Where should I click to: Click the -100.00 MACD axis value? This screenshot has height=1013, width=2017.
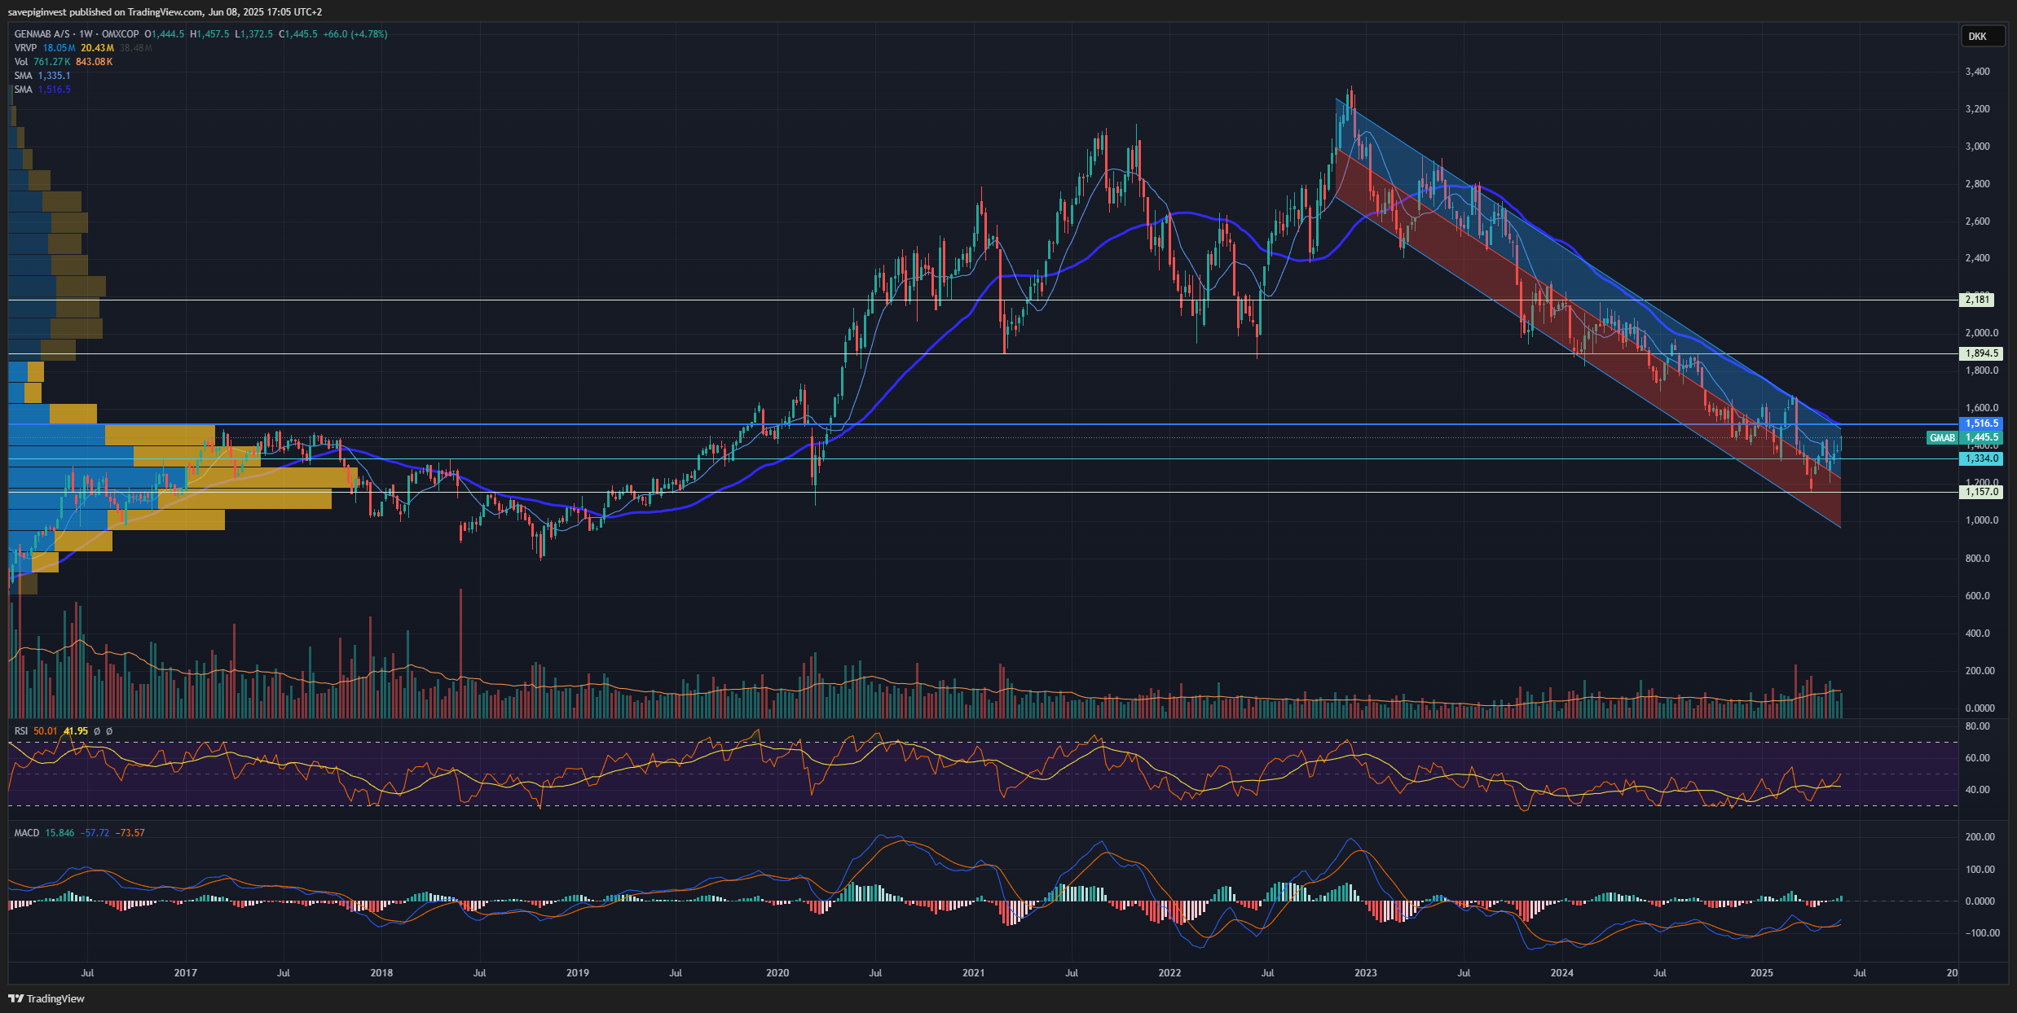pos(1982,933)
